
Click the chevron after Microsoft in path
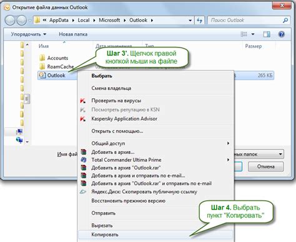[125, 21]
